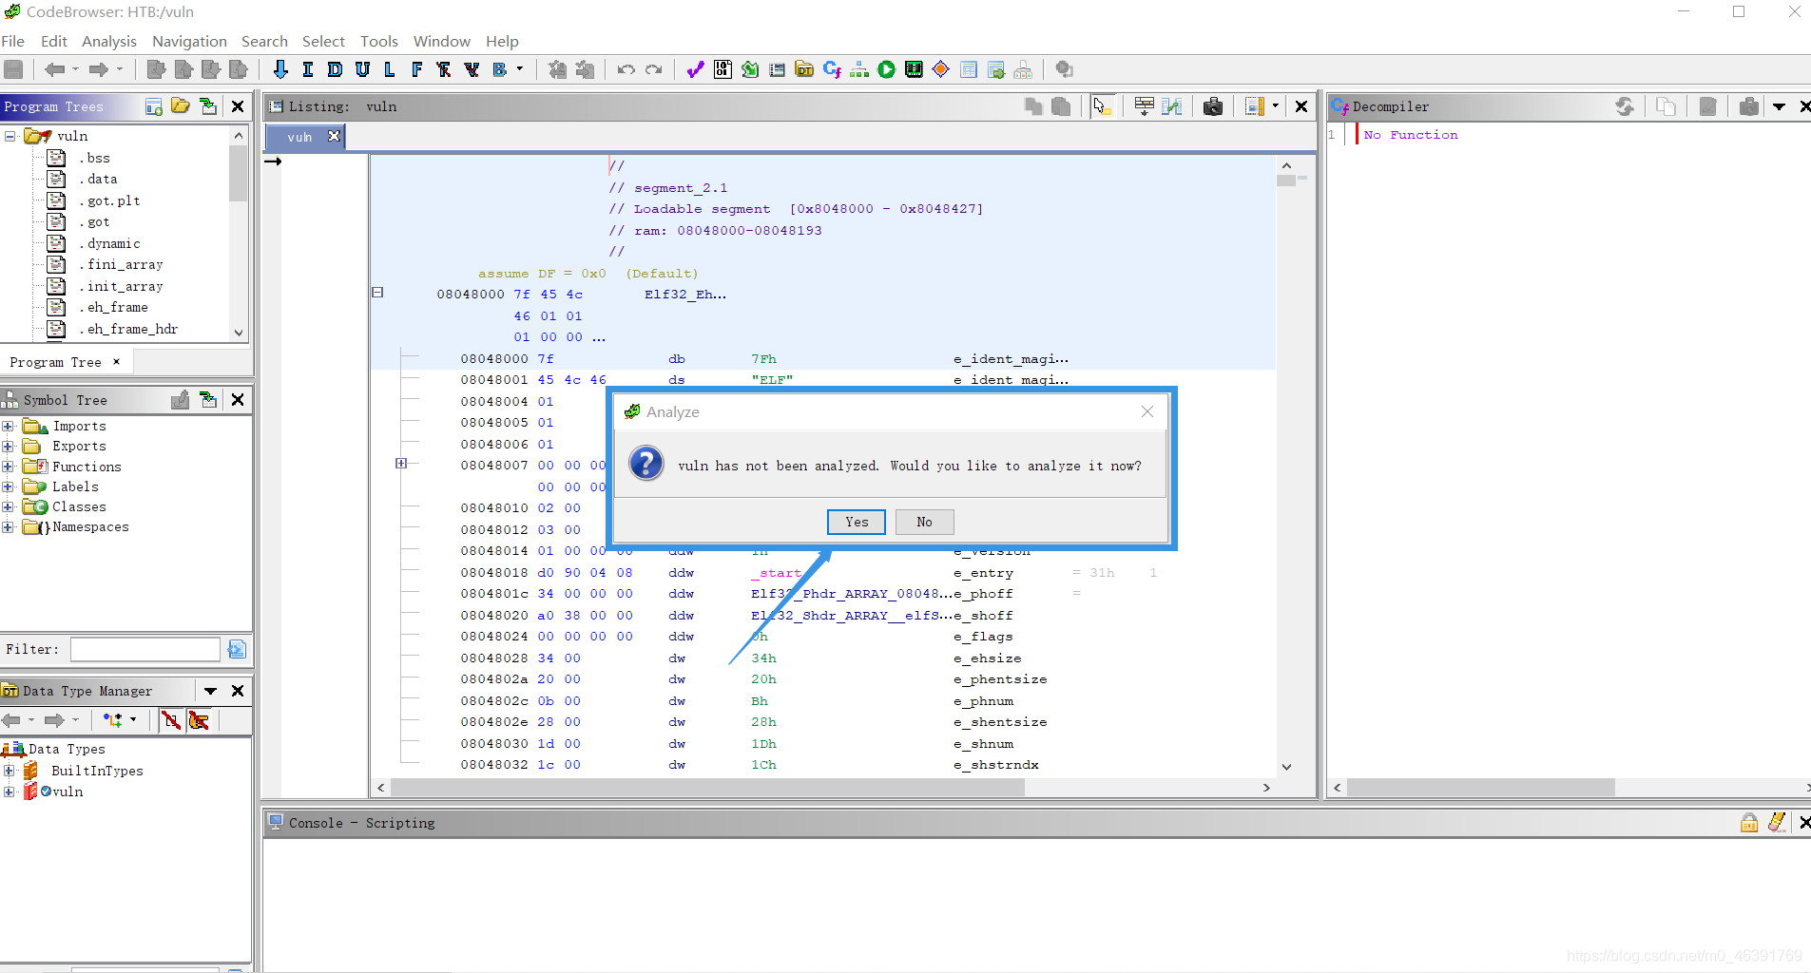Open the Window menu
The image size is (1811, 973).
(441, 41)
